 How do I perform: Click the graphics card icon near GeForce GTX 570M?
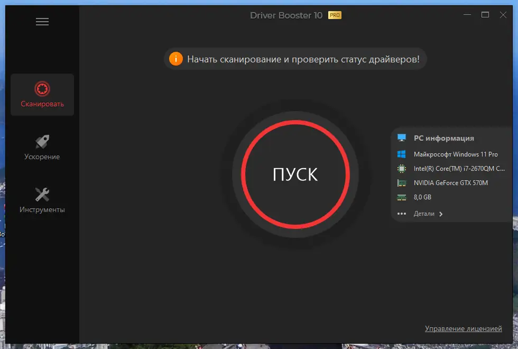point(402,182)
